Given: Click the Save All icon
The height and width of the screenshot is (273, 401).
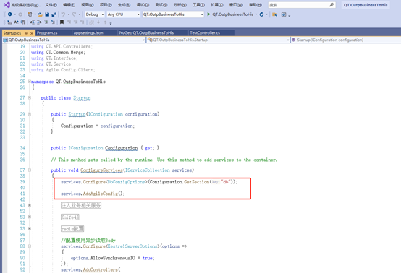Looking at the screenshot, I should tap(54, 14).
